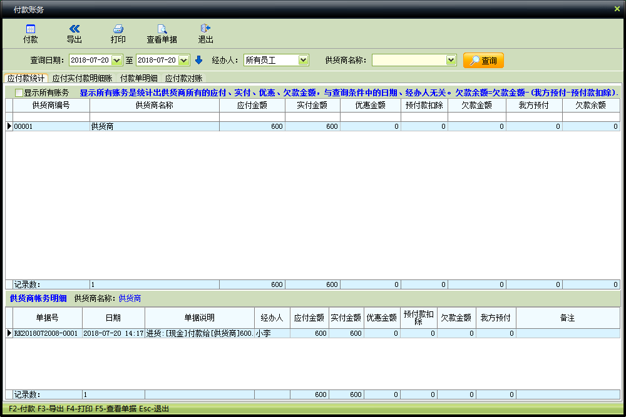The height and width of the screenshot is (417, 626).
Task: Click the 打印 printer icon
Action: [118, 29]
